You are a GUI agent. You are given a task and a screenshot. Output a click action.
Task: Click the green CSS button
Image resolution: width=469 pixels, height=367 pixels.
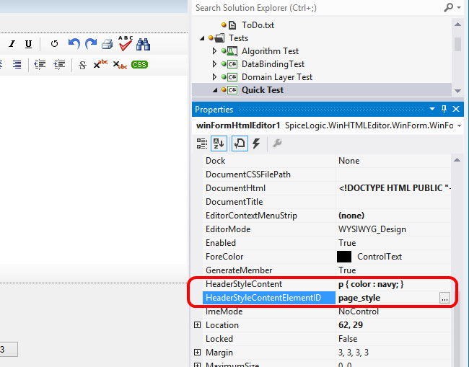click(139, 65)
